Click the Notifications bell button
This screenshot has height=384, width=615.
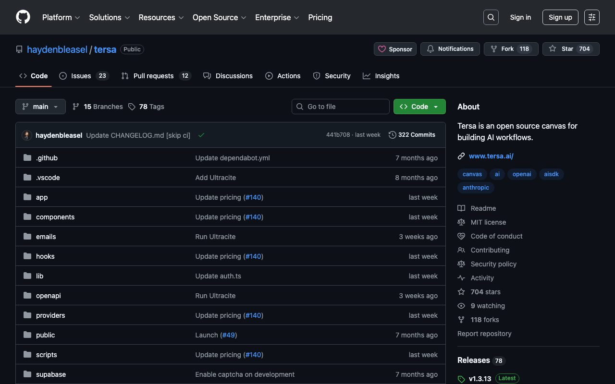pos(450,49)
